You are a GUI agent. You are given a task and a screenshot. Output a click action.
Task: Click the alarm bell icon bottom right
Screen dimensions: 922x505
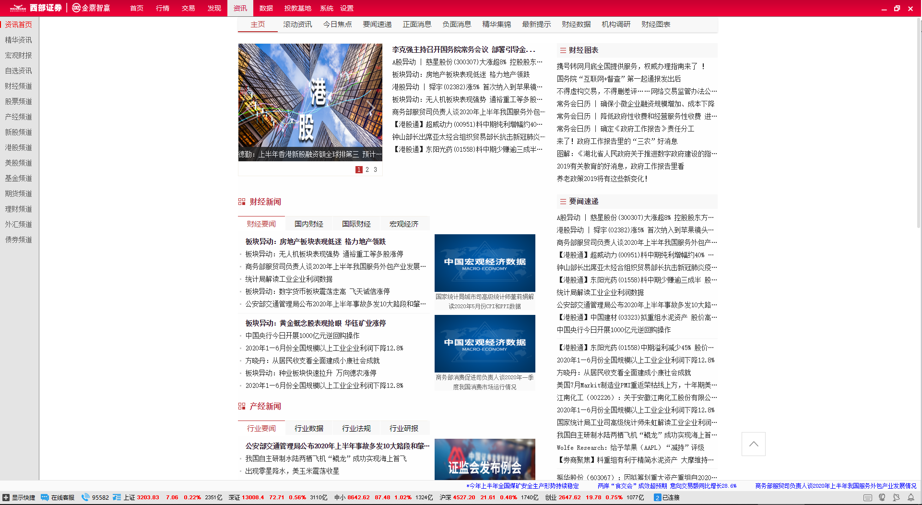[x=911, y=497]
